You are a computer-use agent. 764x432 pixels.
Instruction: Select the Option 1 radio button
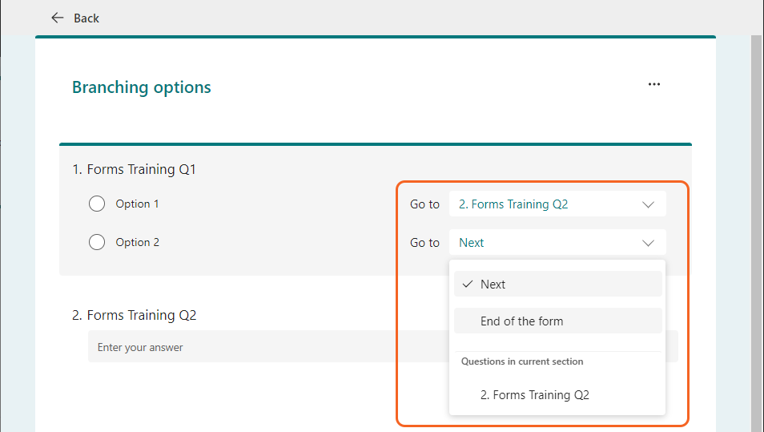(97, 204)
